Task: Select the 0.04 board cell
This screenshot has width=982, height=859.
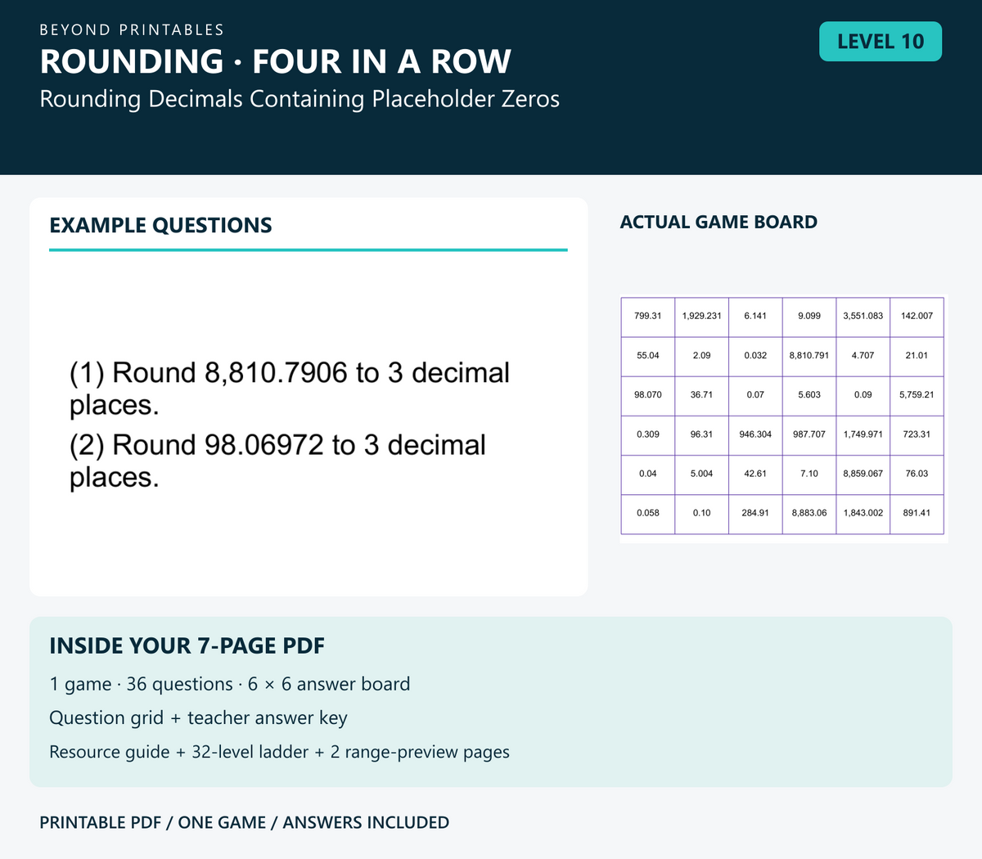Action: [x=648, y=474]
